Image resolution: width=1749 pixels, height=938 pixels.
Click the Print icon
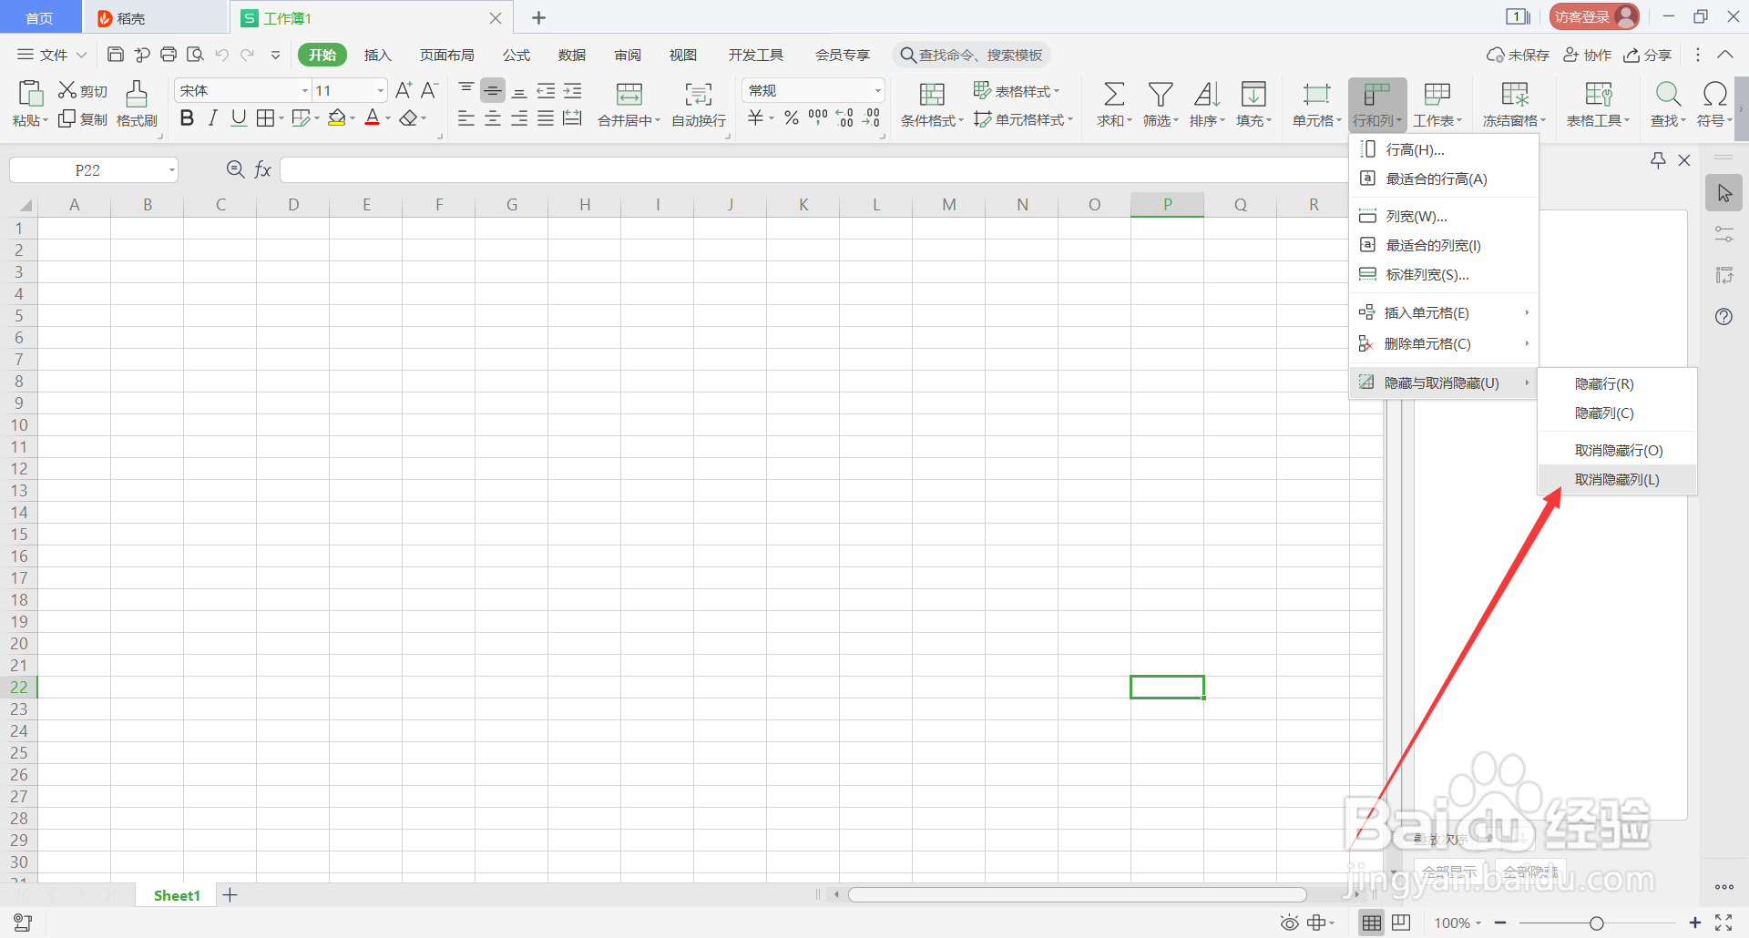coord(169,55)
